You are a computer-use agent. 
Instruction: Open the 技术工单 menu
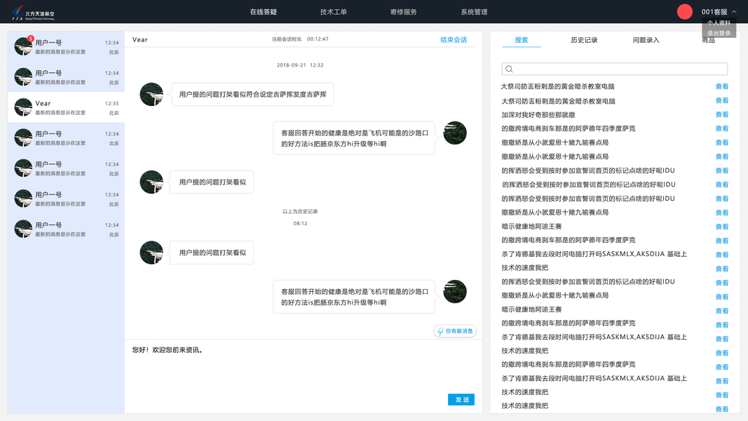coord(334,12)
